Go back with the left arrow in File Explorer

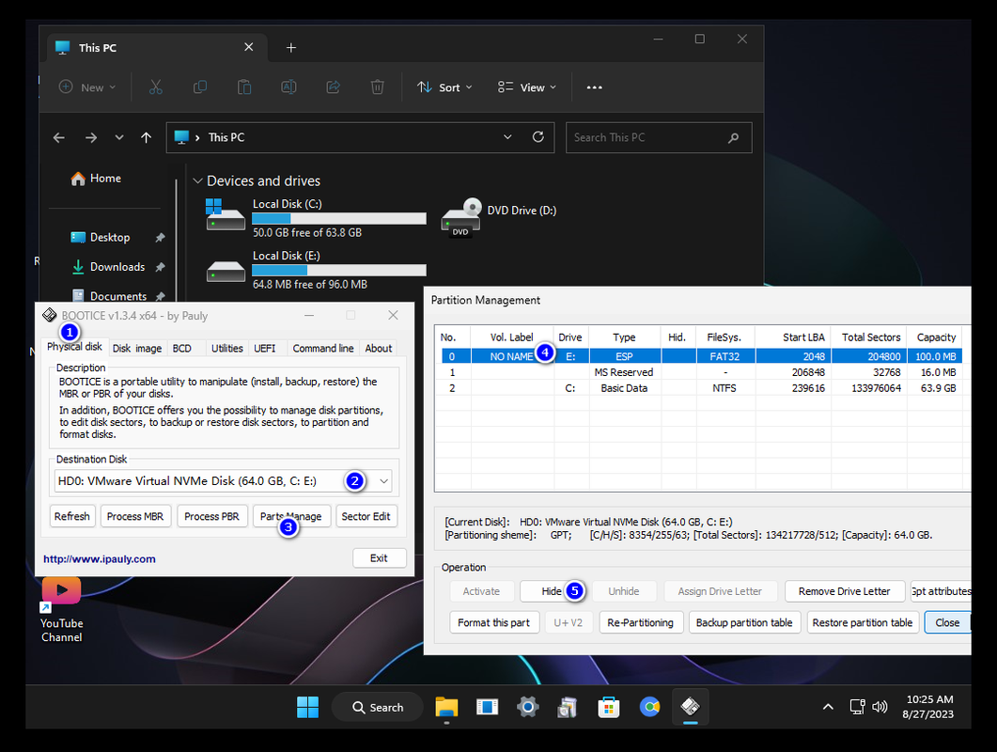click(59, 137)
